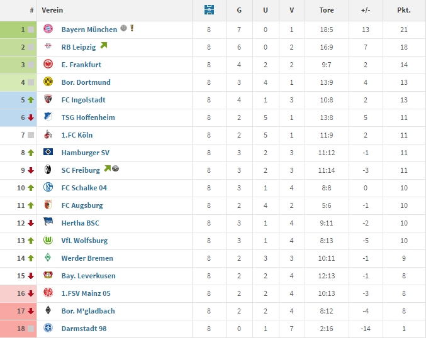The width and height of the screenshot is (426, 338).
Task: Click the Bayern München club crest
Action: 48,30
